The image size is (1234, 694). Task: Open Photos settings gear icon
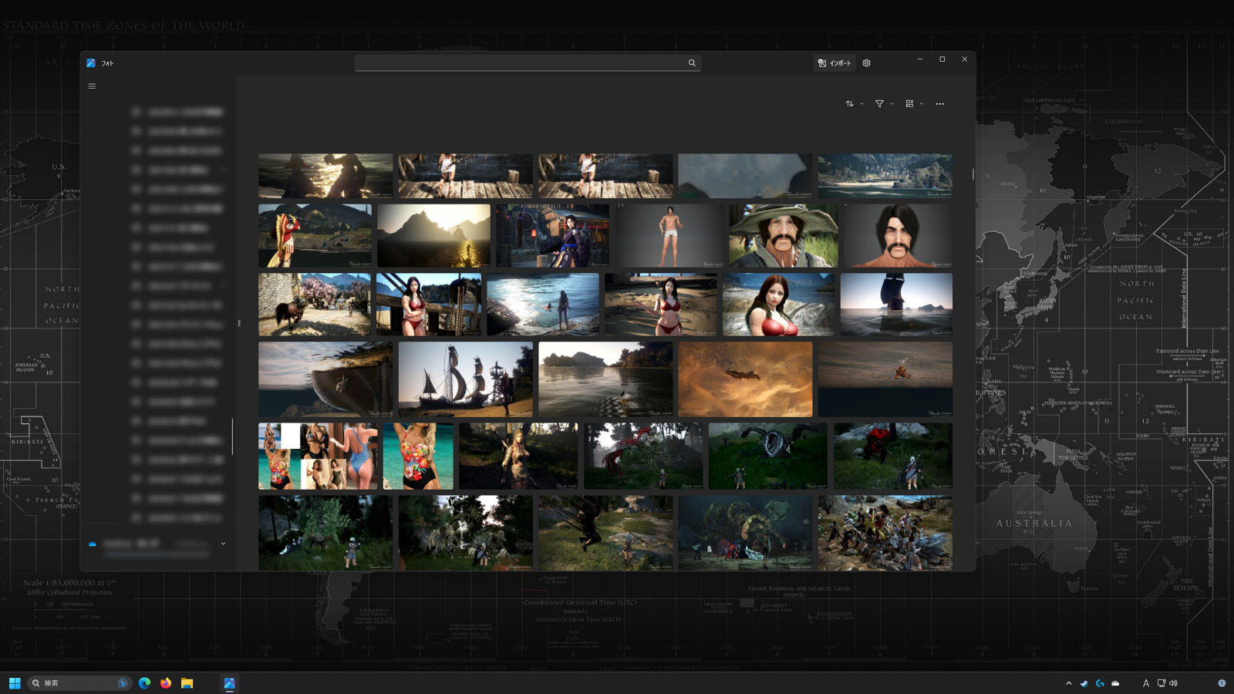coord(867,63)
